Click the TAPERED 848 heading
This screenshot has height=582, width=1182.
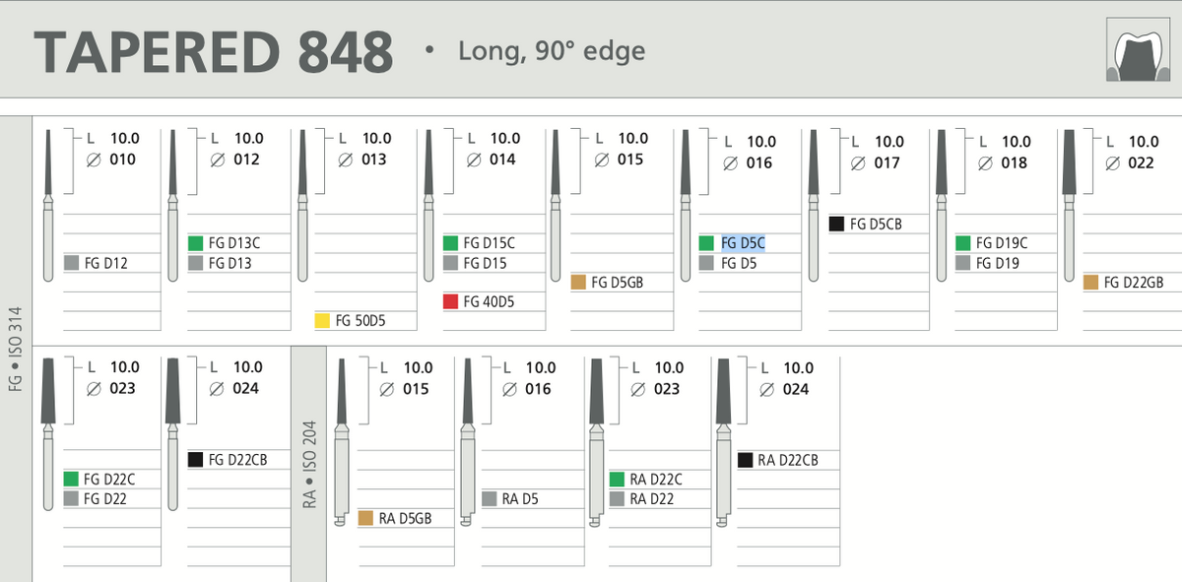214,51
